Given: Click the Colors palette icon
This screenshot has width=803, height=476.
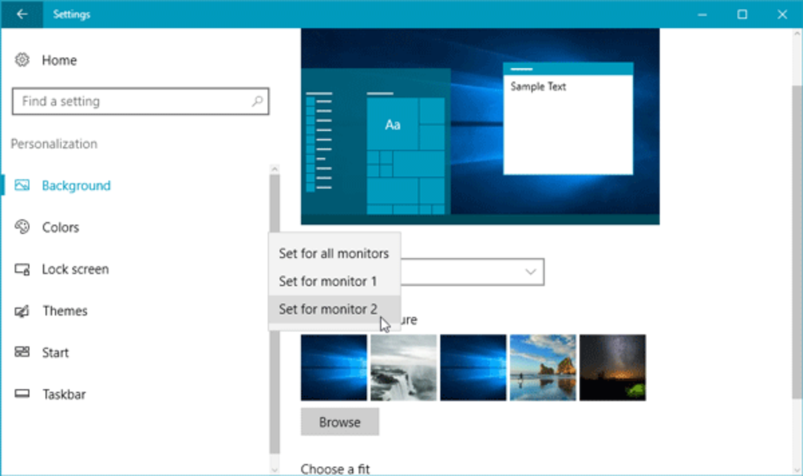Looking at the screenshot, I should coord(22,227).
